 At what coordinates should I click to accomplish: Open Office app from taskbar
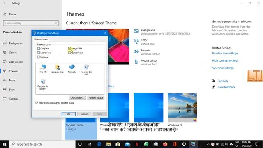tap(175, 144)
